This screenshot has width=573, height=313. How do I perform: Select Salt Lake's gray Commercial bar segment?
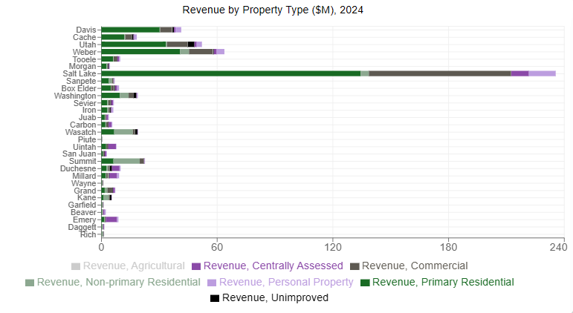439,73
